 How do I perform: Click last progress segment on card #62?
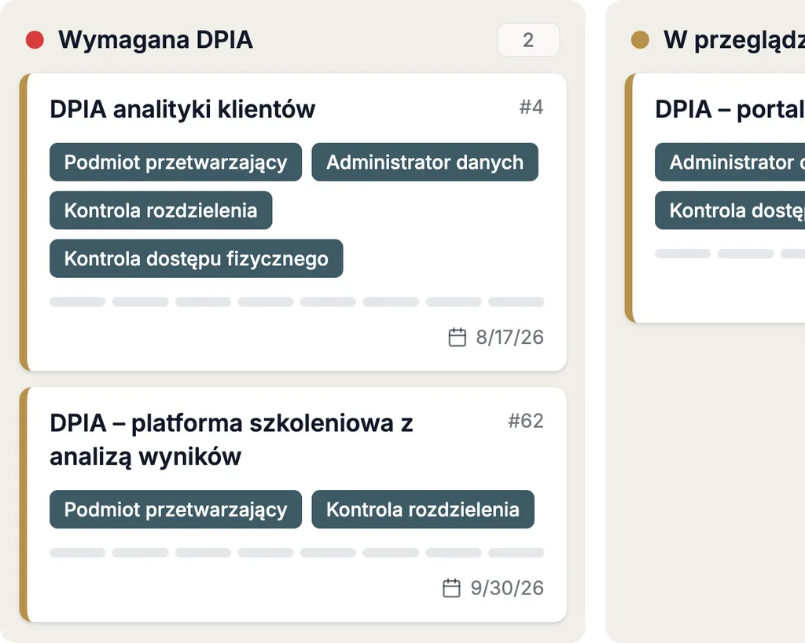coord(516,552)
